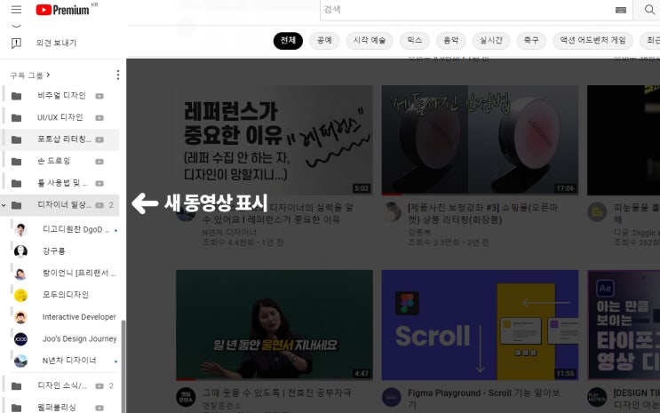Open the 레퍼런스가 중요한 이유 video thumbnail

pos(274,140)
